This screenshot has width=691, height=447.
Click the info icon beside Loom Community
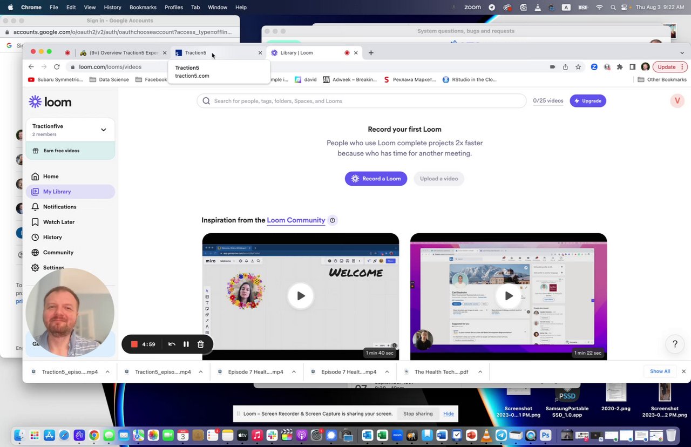[333, 220]
